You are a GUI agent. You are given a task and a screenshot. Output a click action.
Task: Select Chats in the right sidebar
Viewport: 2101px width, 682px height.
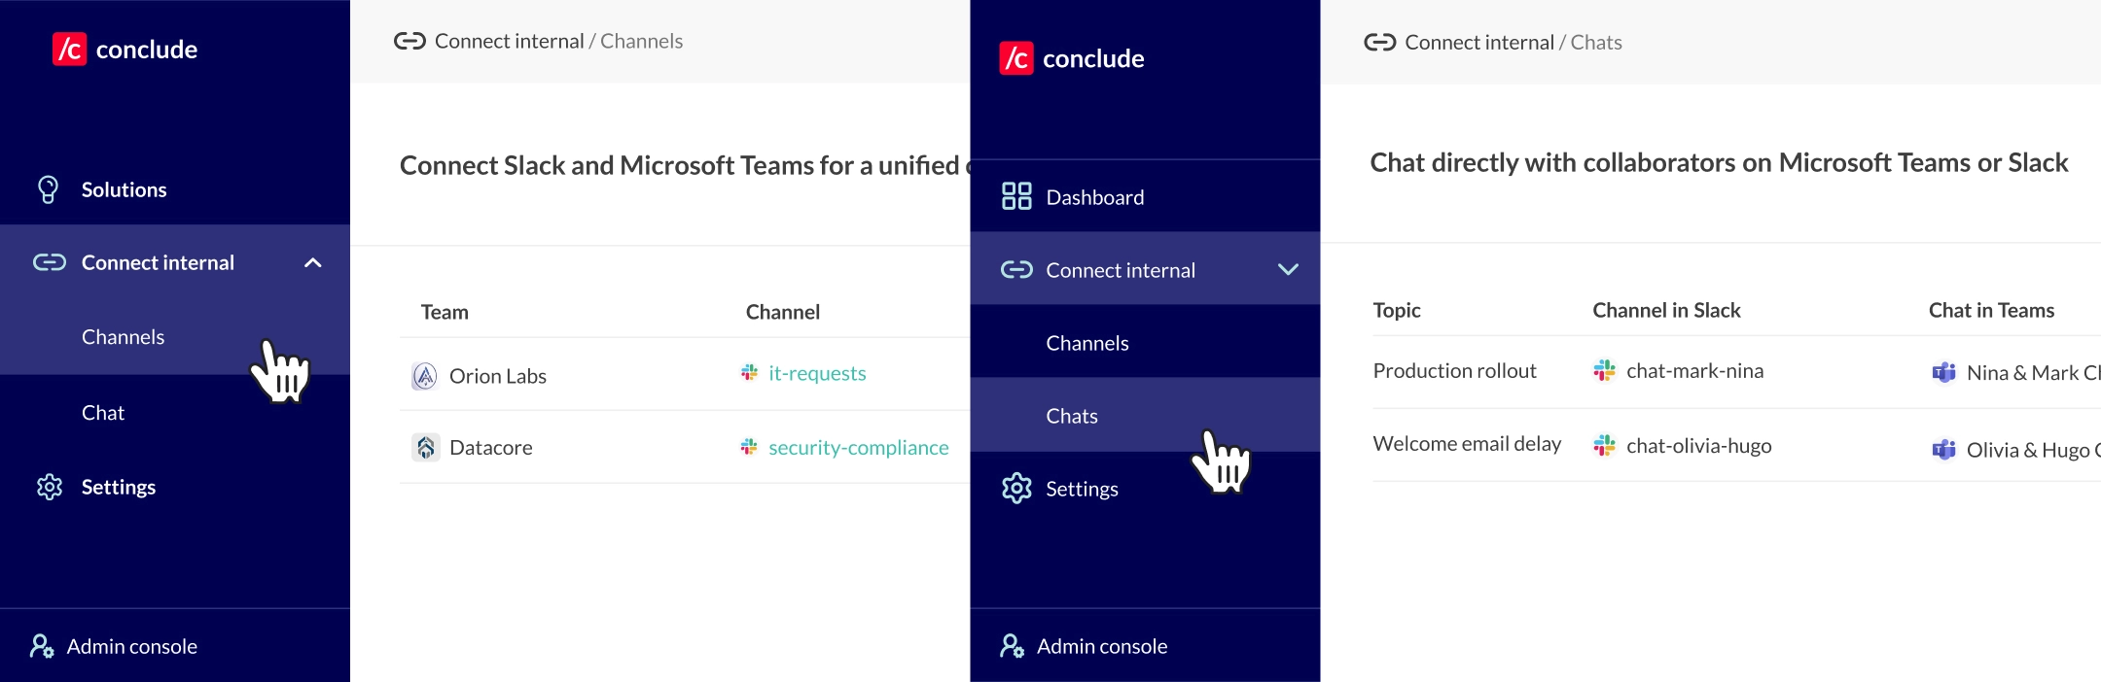pyautogui.click(x=1072, y=416)
